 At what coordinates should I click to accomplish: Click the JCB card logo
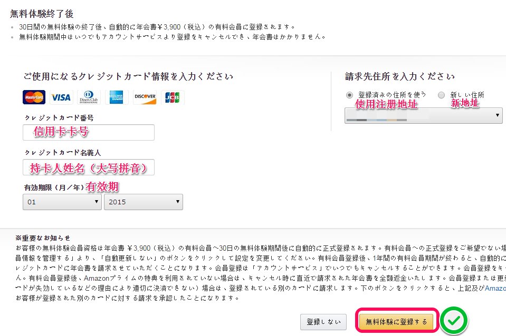click(173, 97)
